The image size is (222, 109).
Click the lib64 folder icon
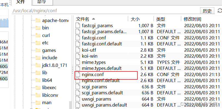(38, 80)
